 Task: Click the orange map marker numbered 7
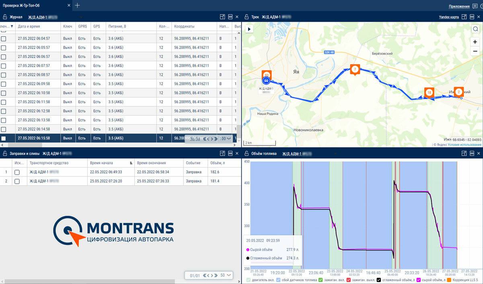coord(355,69)
